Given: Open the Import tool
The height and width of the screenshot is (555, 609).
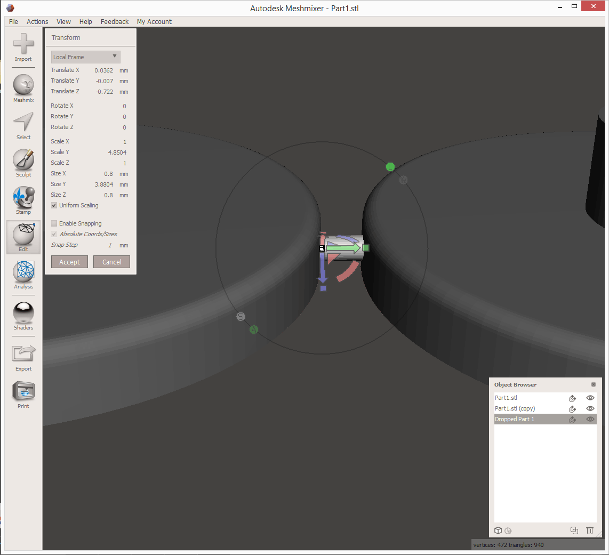Looking at the screenshot, I should (x=23, y=47).
